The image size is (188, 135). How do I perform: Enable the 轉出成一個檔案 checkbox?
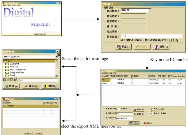[x=152, y=113]
